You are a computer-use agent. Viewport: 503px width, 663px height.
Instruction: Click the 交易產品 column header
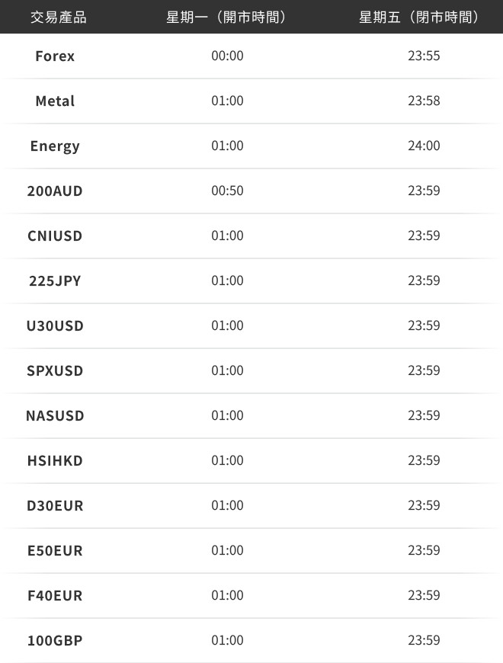59,18
